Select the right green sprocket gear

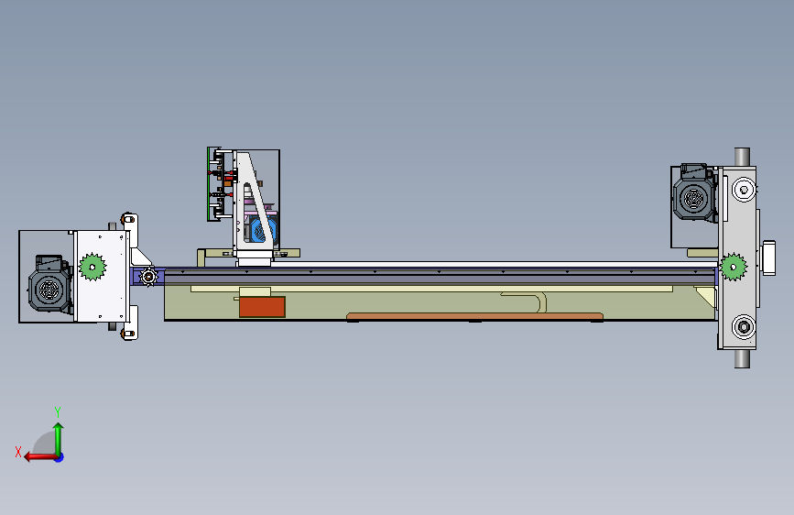pyautogui.click(x=734, y=267)
